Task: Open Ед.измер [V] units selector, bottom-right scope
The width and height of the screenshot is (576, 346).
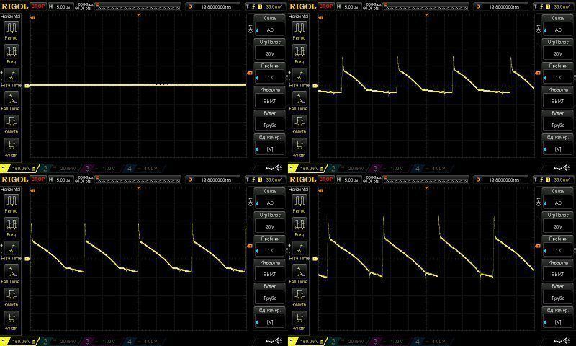Action: pos(558,318)
